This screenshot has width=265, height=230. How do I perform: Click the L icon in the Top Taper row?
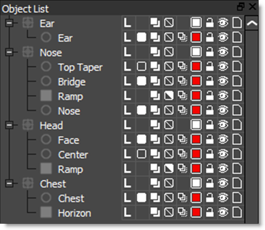127,67
